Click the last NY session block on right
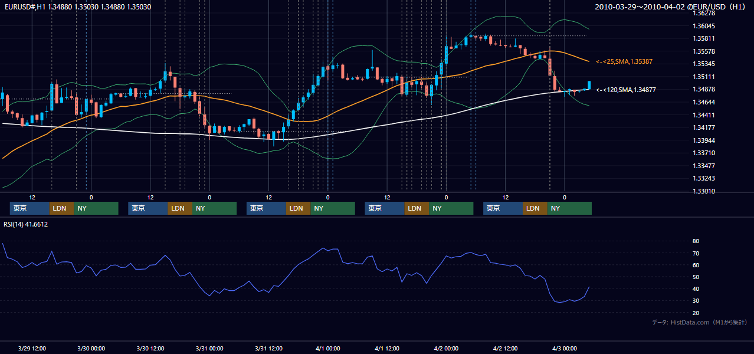Viewport: 754px width, 354px height. pyautogui.click(x=569, y=208)
